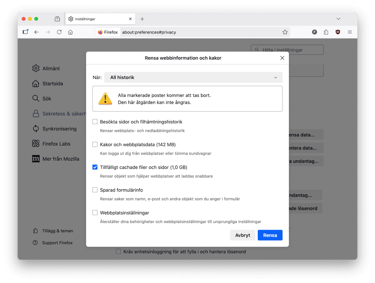This screenshot has height=283, width=375.
Task: Go to the Firefox home page icon
Action: (70, 32)
